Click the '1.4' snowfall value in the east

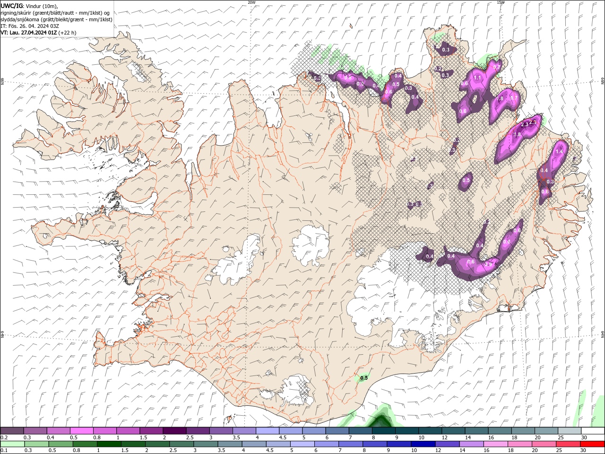(x=559, y=151)
